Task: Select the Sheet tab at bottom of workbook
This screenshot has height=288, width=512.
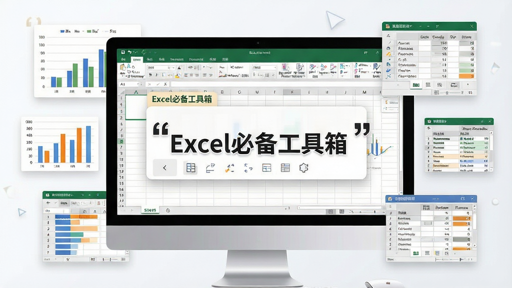Action: [150, 210]
